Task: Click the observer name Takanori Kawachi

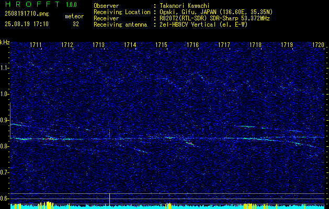Action: pyautogui.click(x=185, y=6)
